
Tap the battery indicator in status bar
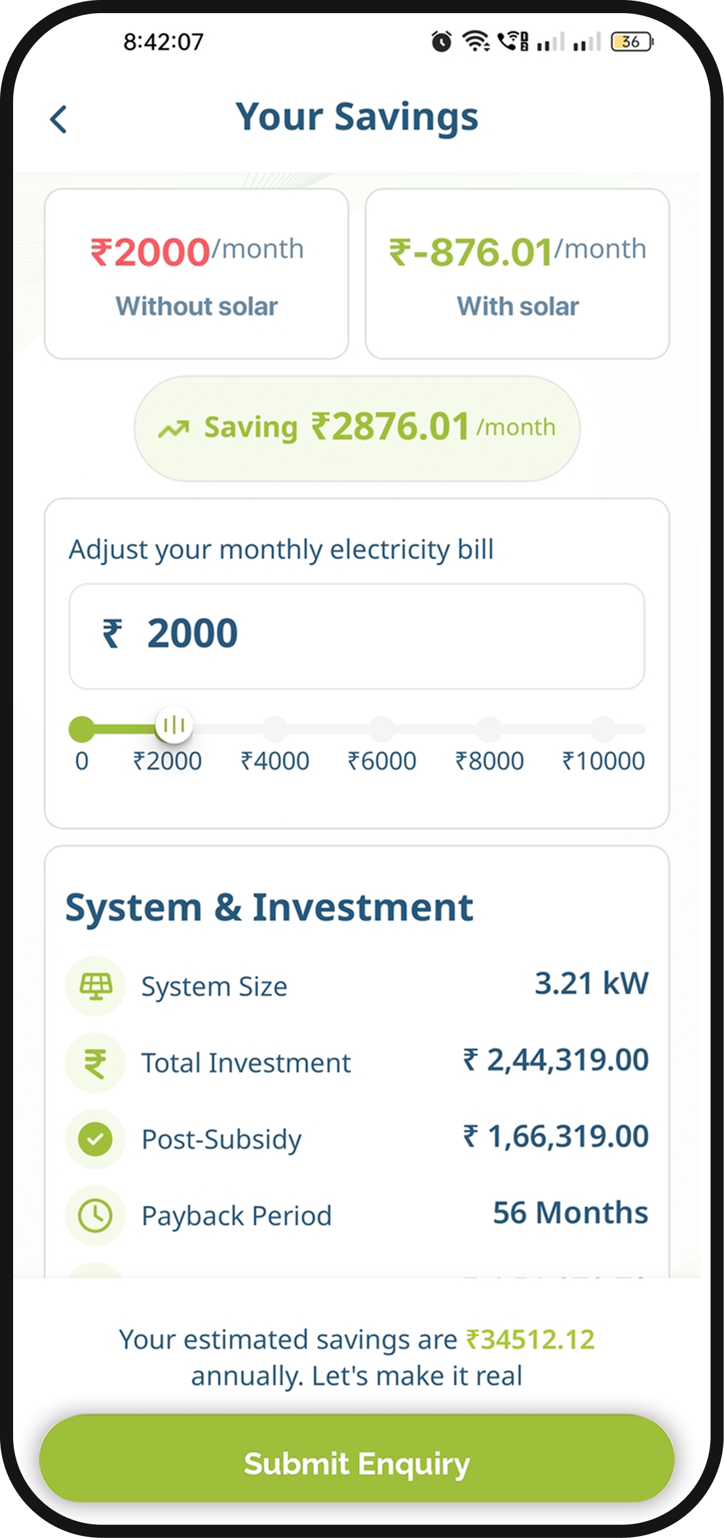point(632,42)
